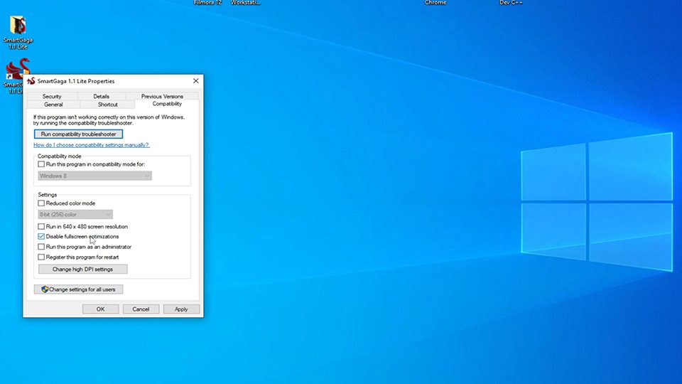Viewport: 682px width, 384px height.
Task: Enable Run this program as an administrator
Action: (41, 247)
